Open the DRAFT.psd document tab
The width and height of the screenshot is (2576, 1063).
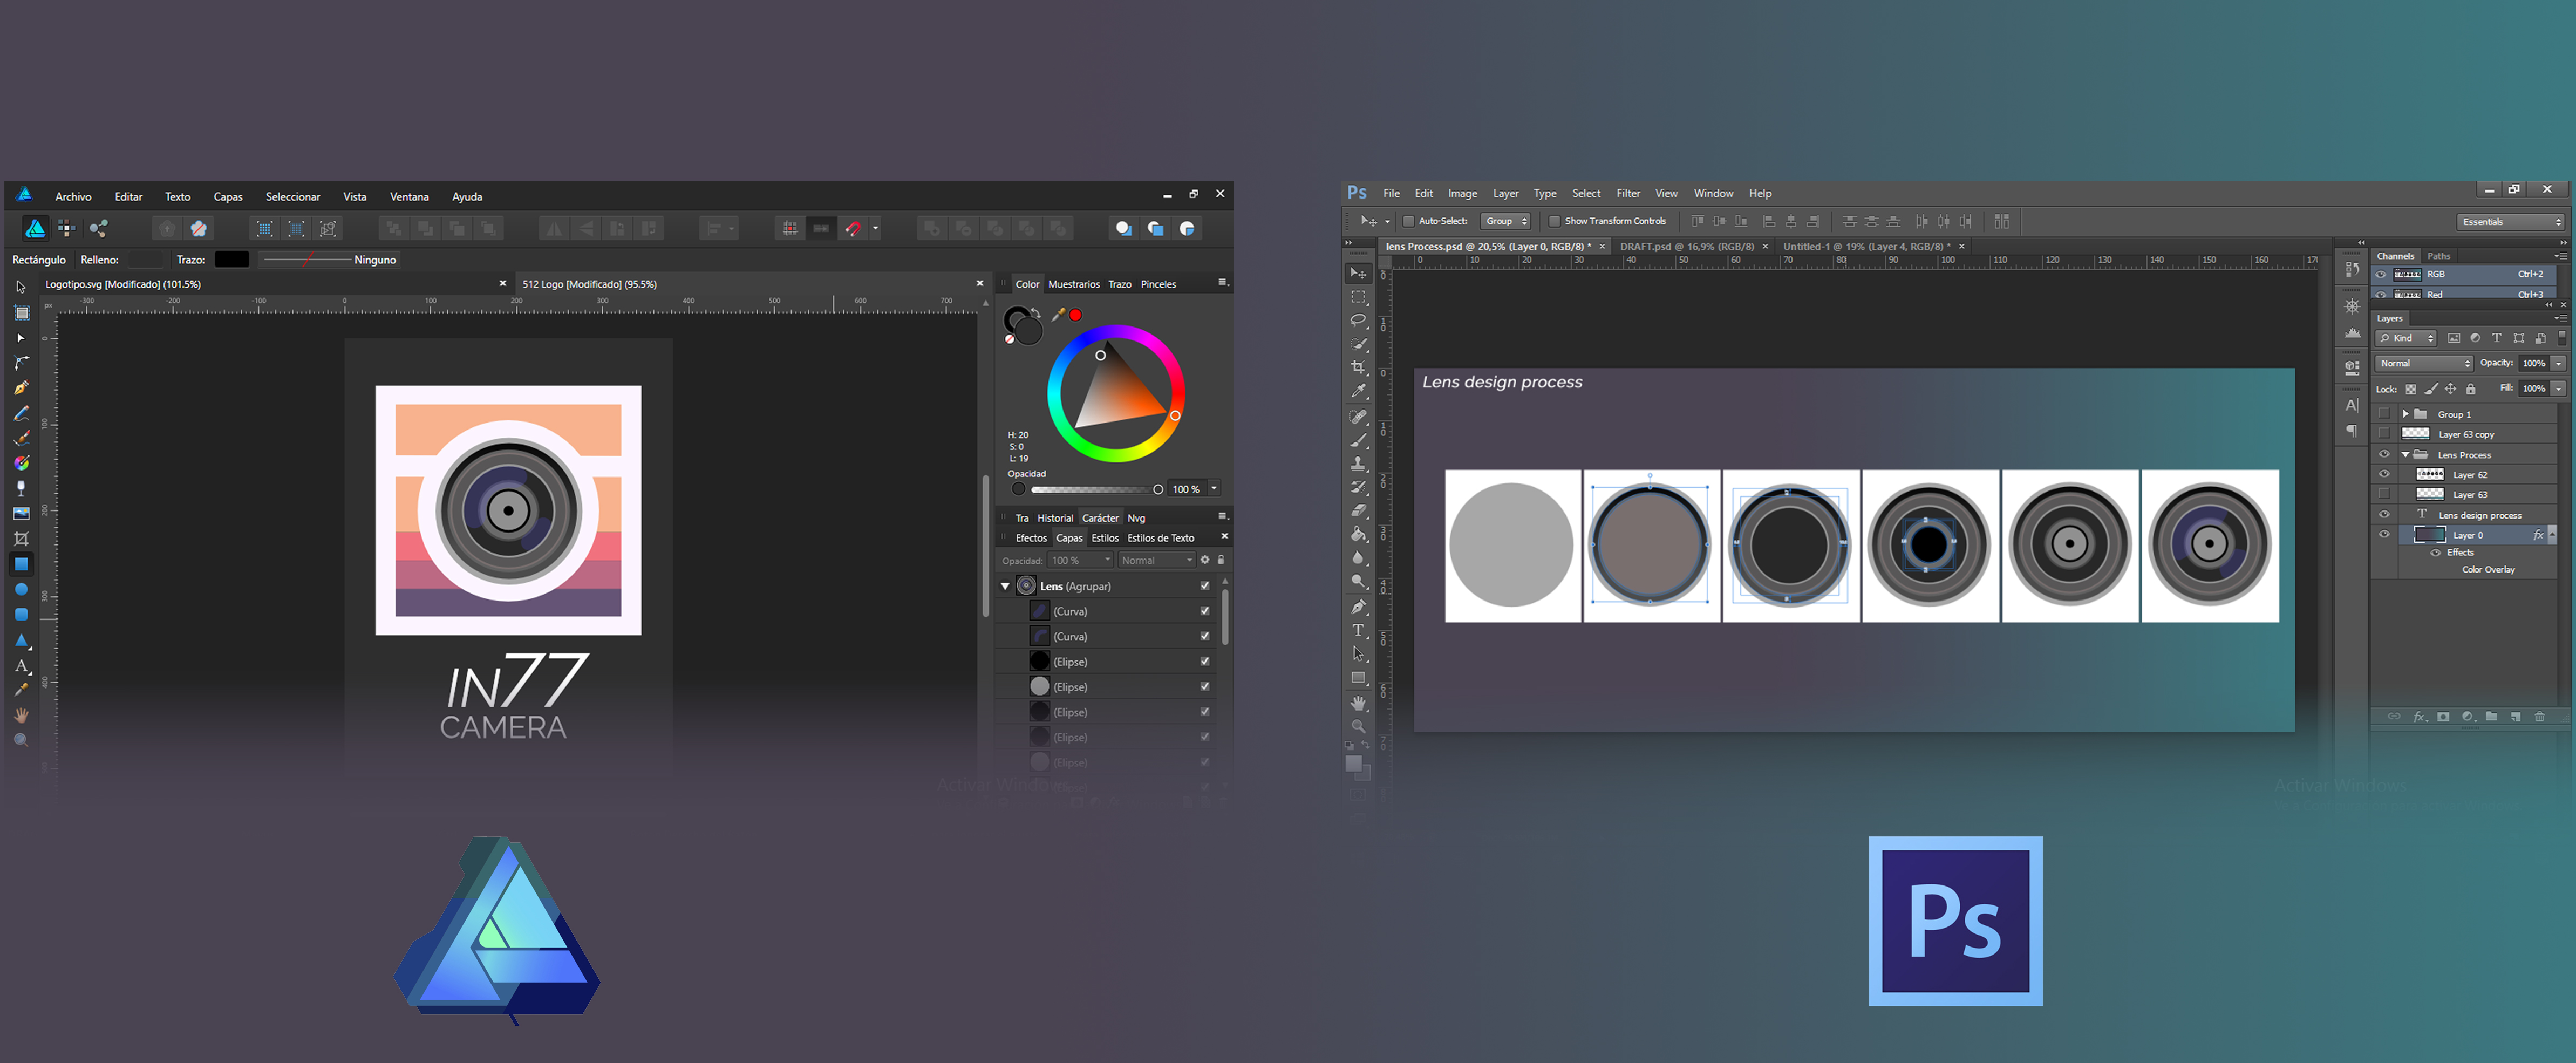[1686, 247]
